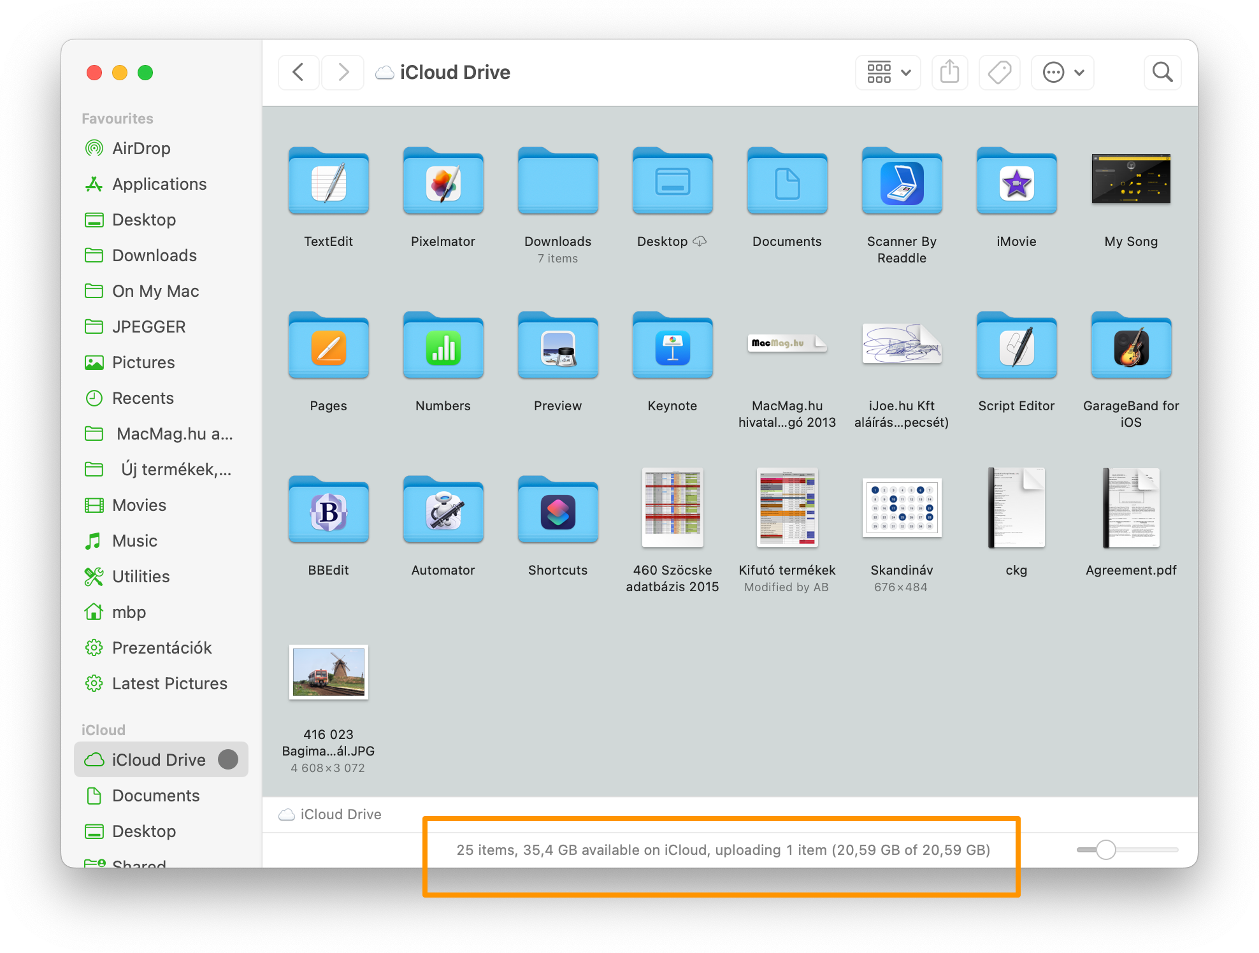Click the green full-screen window button
This screenshot has width=1259, height=953.
tap(145, 73)
